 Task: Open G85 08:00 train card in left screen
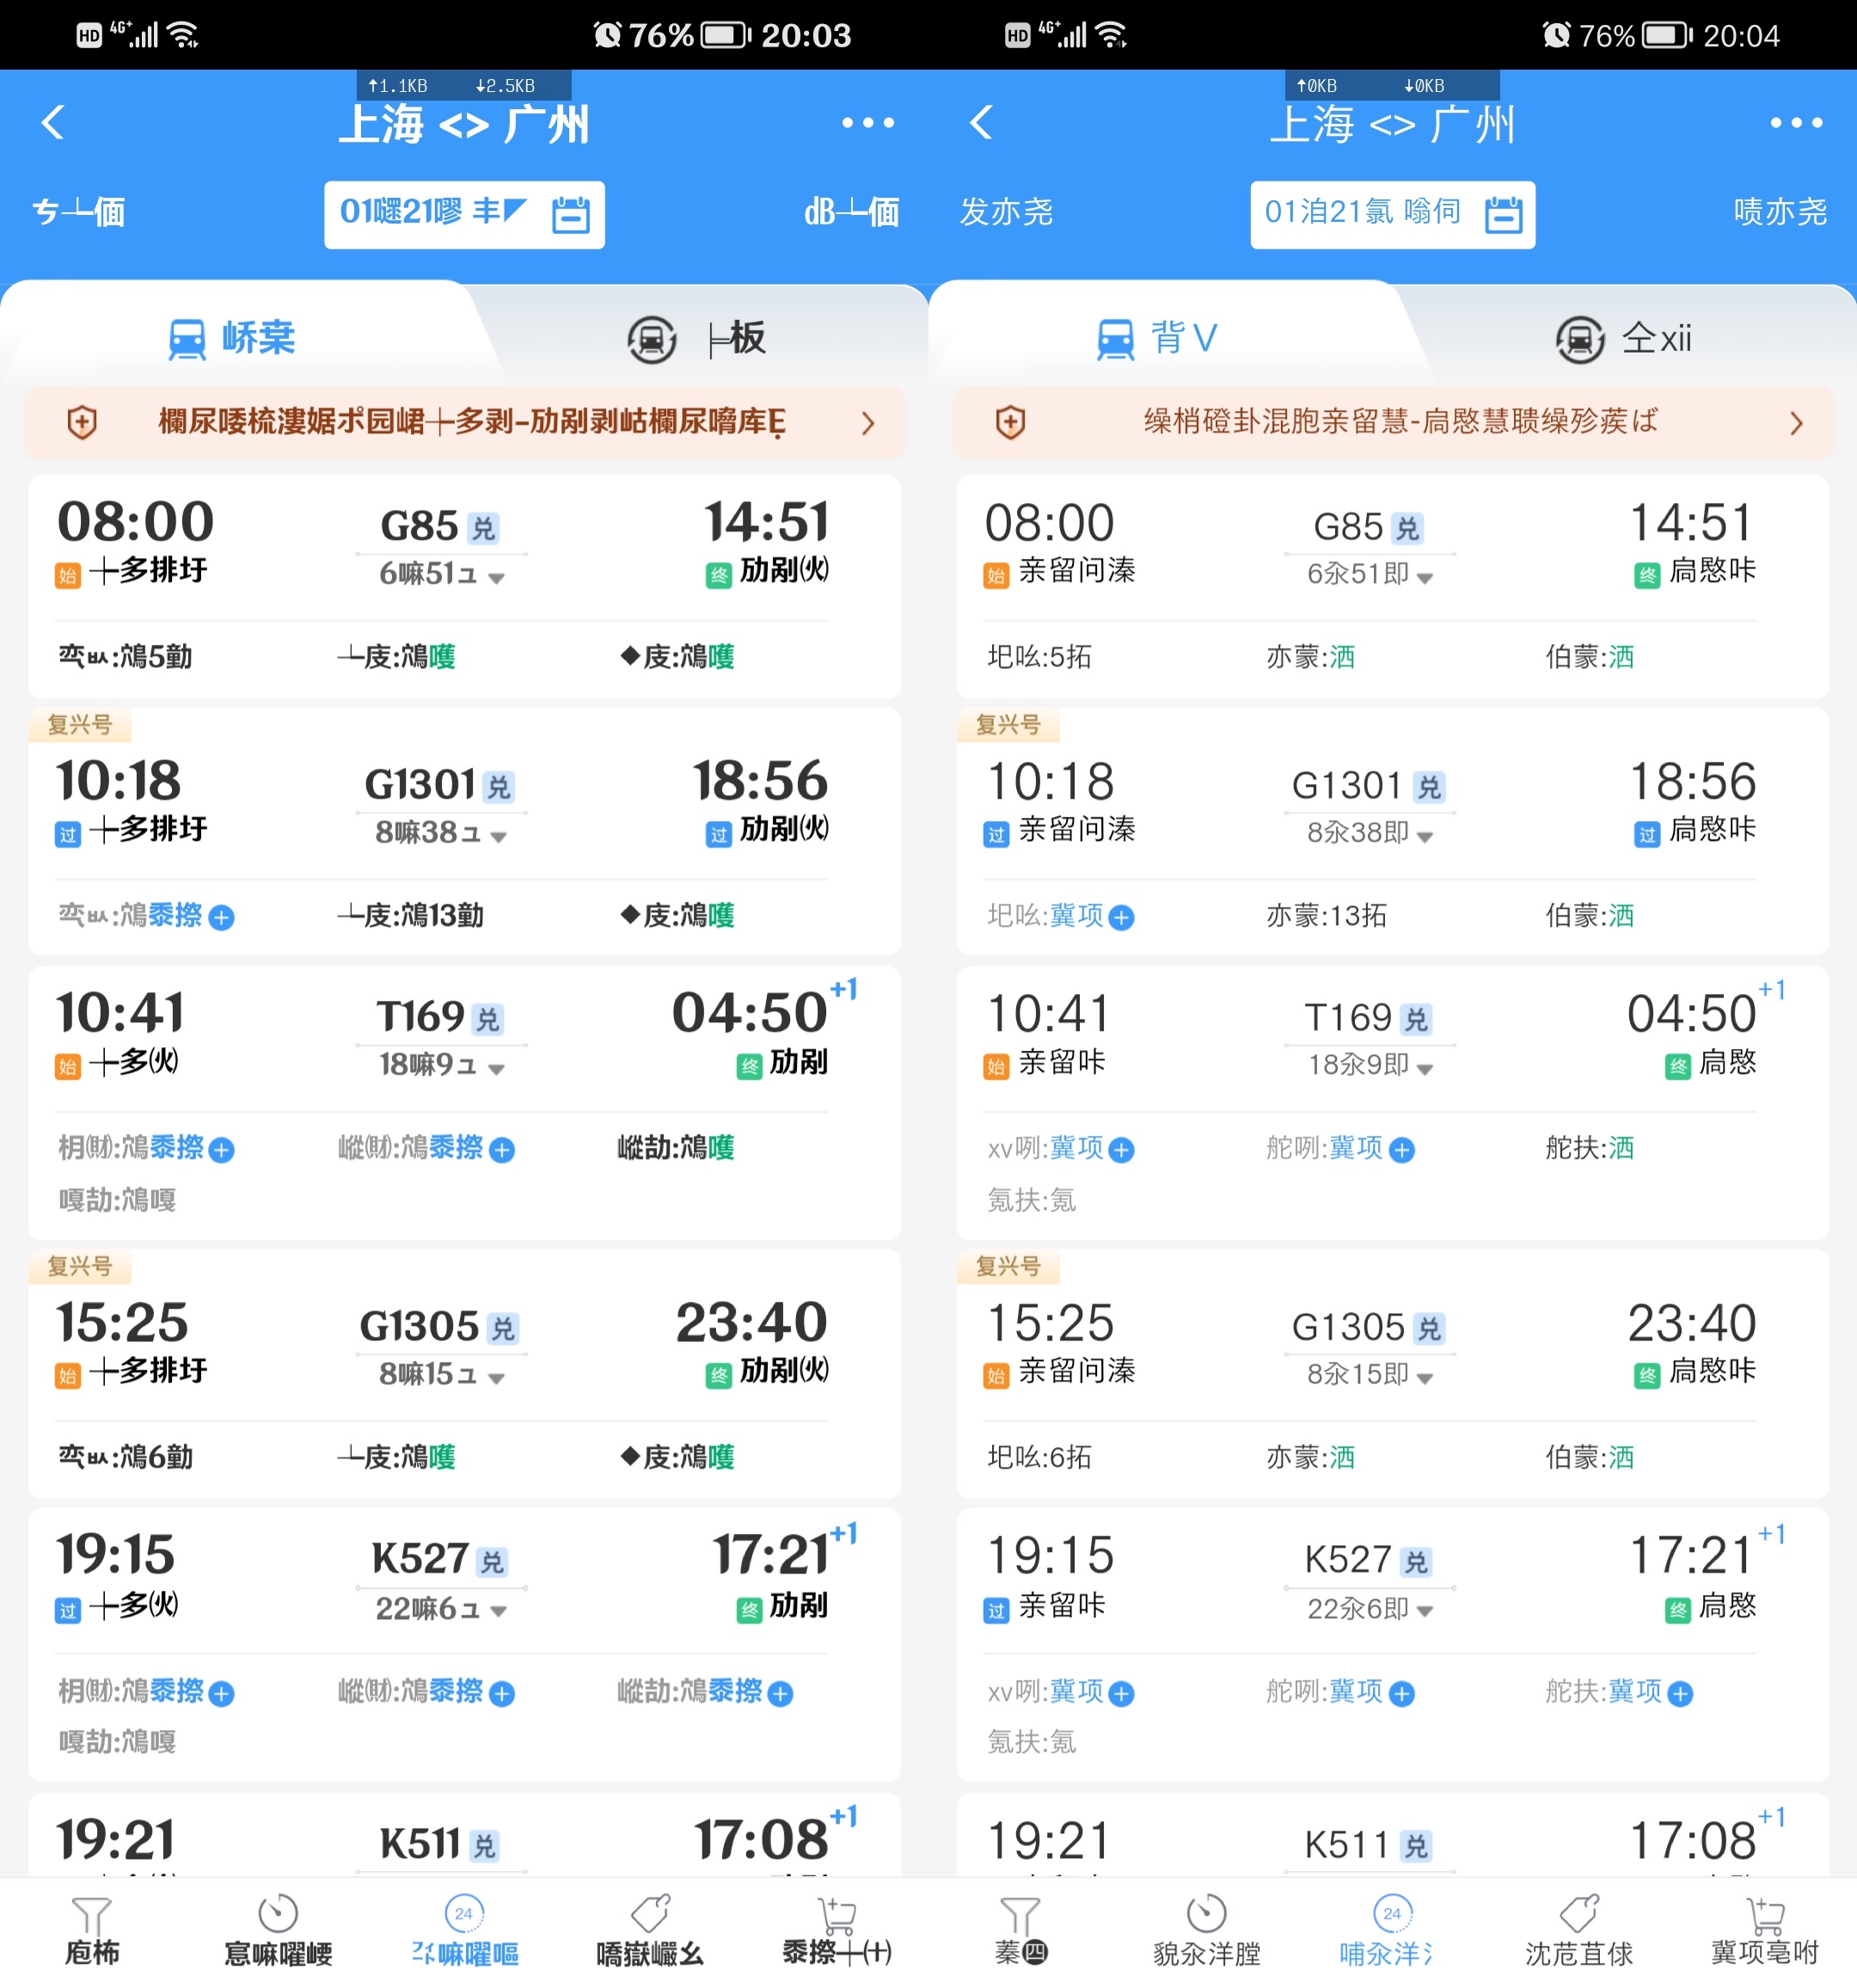[x=464, y=586]
